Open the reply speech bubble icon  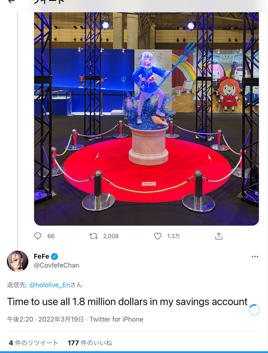(x=38, y=236)
